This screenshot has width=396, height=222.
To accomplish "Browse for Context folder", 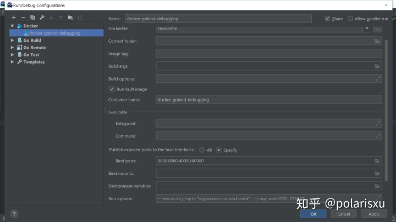I will pos(377,41).
